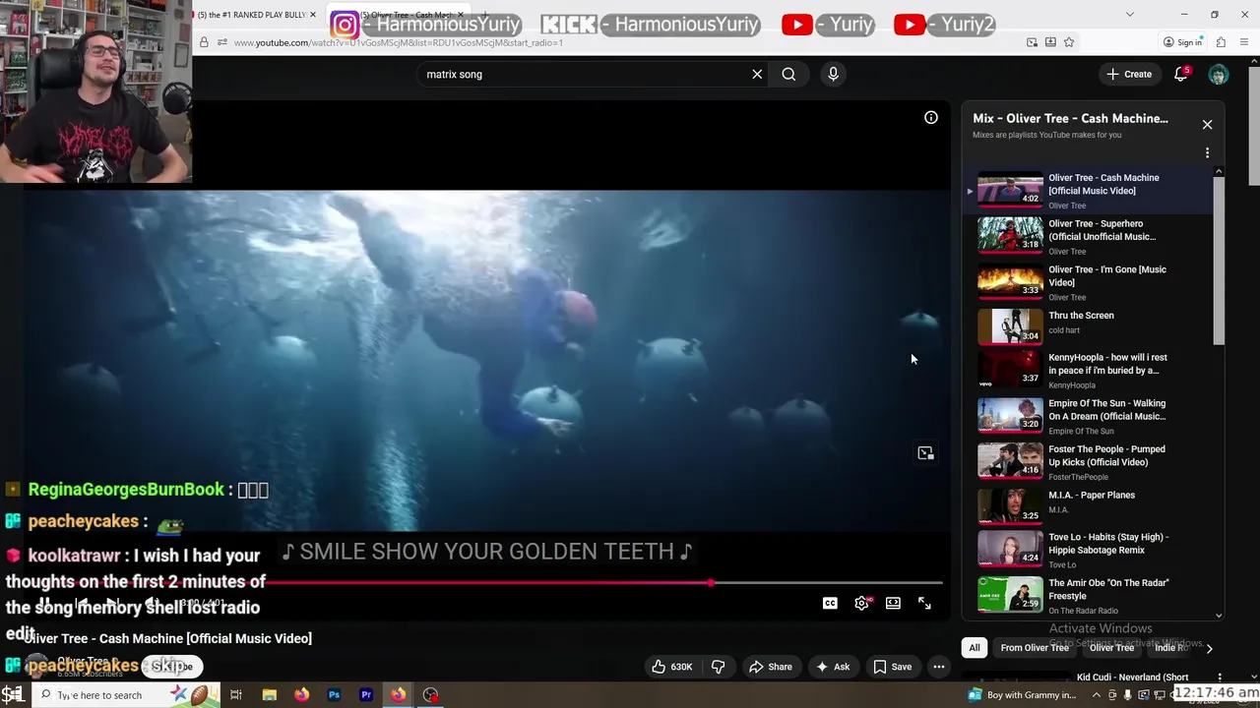Open the YouTube account avatar menu
This screenshot has height=708, width=1260.
pos(1219,75)
